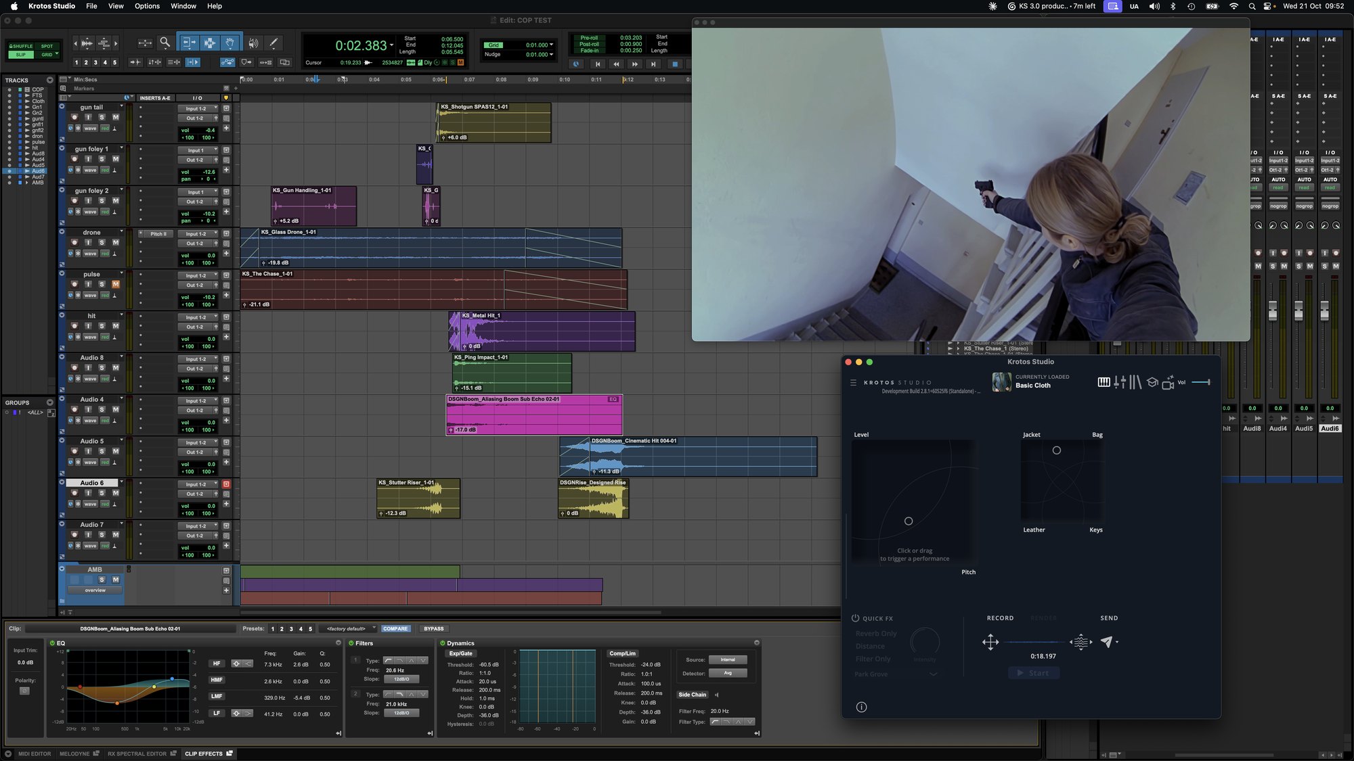Screen dimensions: 1354x761
Task: Click the Send paper plane icon
Action: pos(1107,641)
